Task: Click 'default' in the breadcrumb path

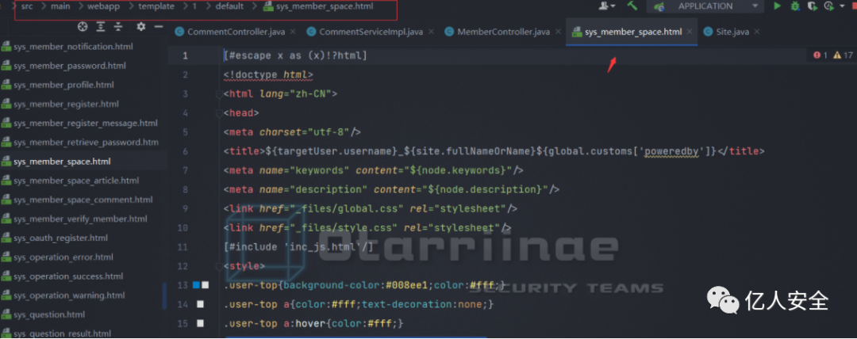Action: (x=229, y=6)
